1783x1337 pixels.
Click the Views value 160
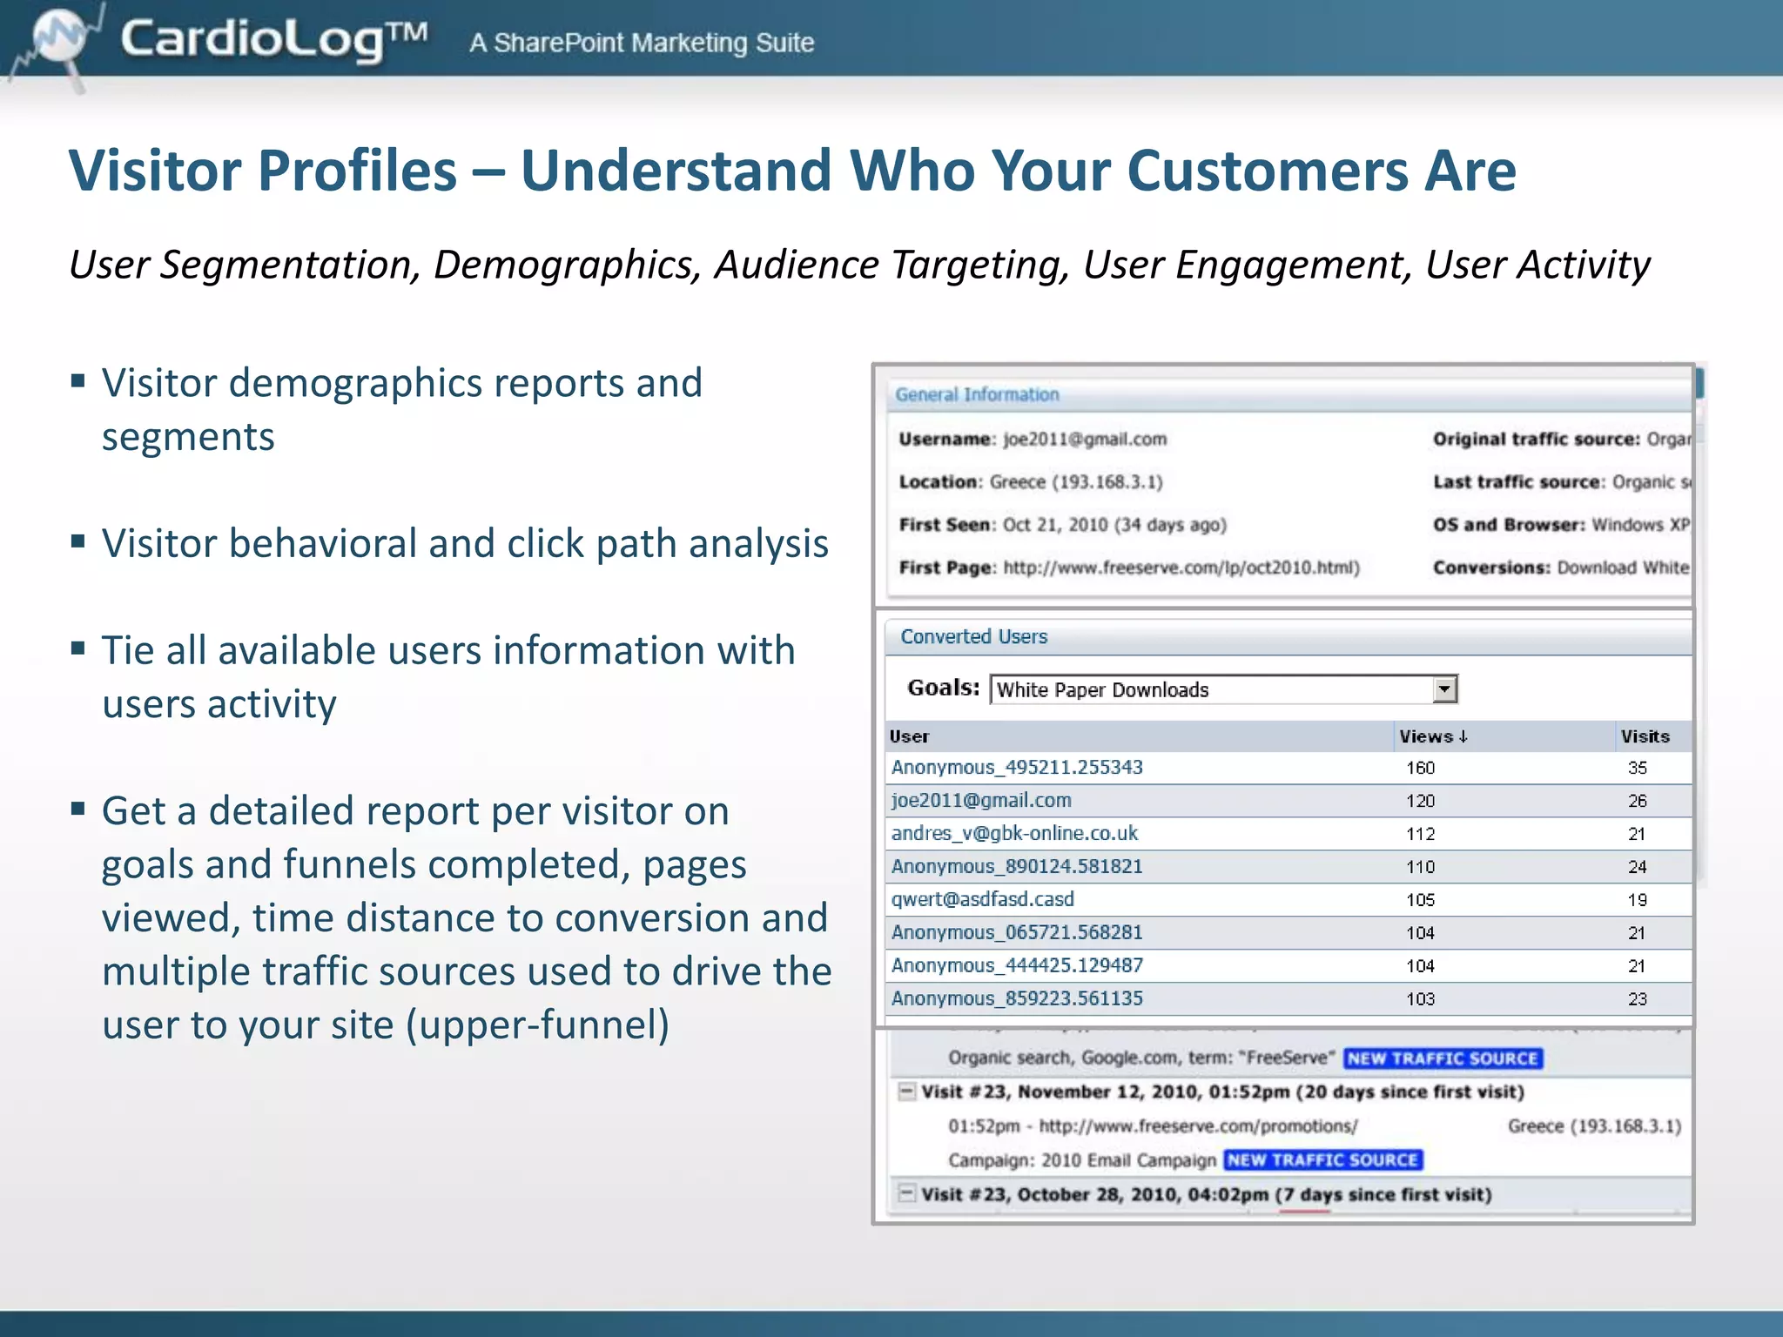pos(1420,768)
